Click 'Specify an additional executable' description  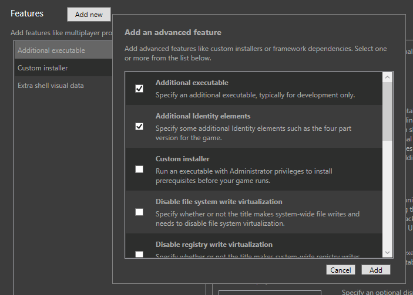[x=255, y=95]
